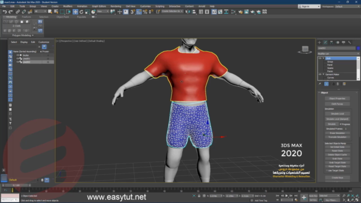Toggle Spinner Snap icon
The height and width of the screenshot is (203, 361).
pos(151,12)
